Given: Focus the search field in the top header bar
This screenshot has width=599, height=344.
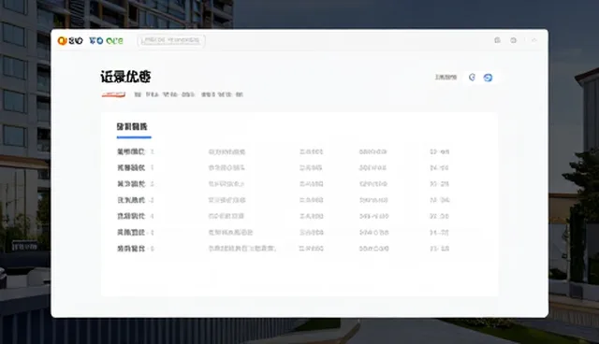Looking at the screenshot, I should 171,40.
